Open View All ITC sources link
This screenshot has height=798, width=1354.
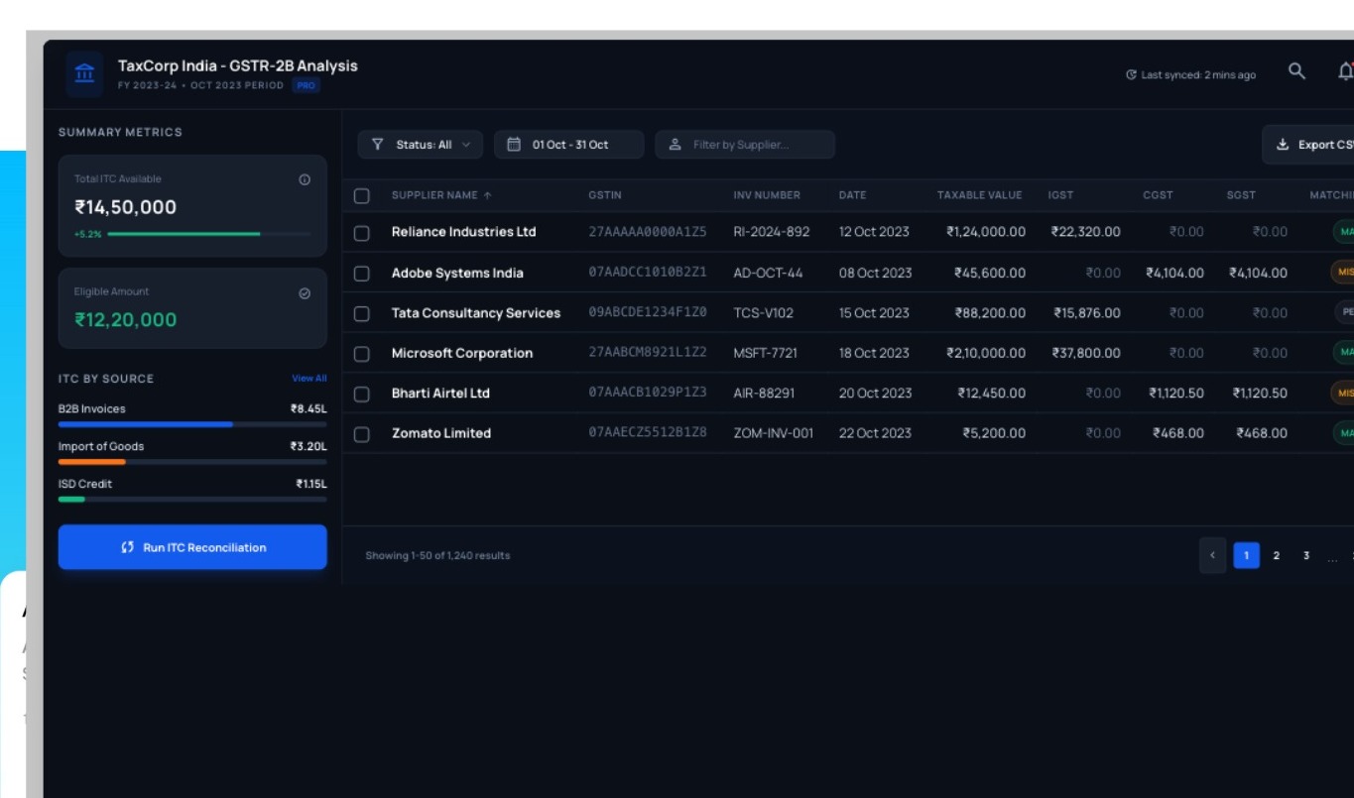pyautogui.click(x=309, y=379)
